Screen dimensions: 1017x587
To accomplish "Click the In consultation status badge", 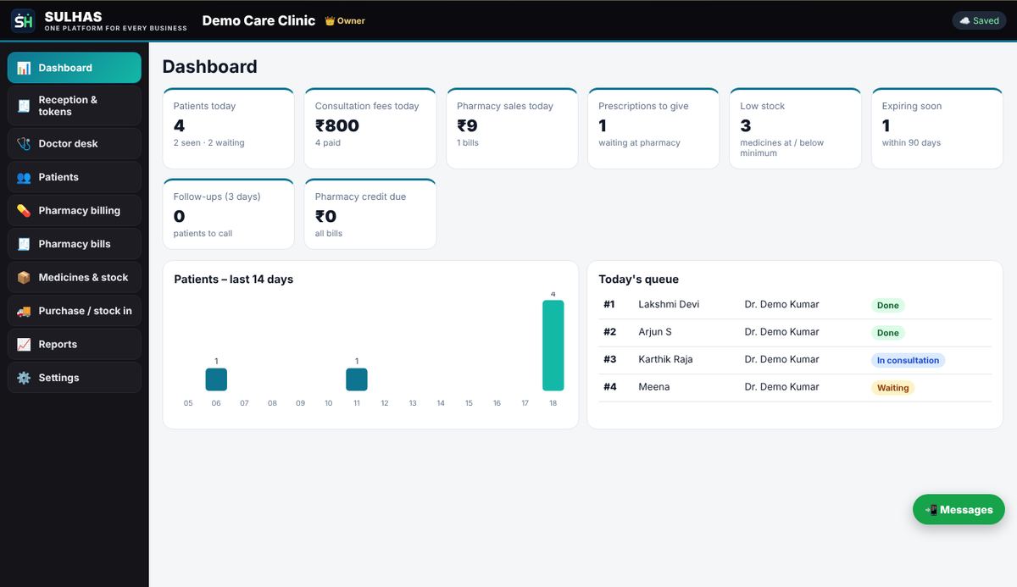I will [908, 360].
